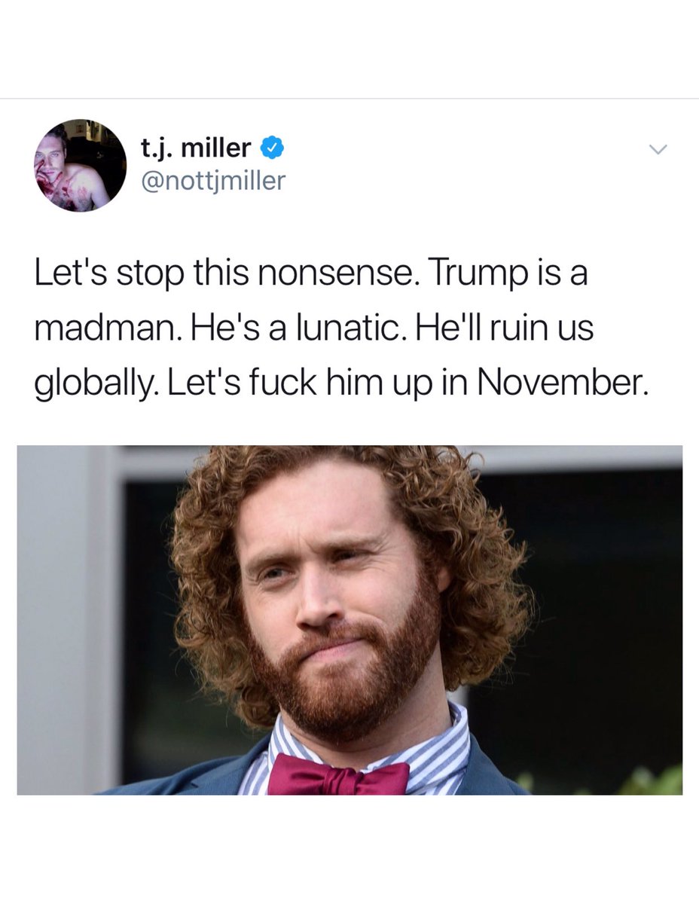The width and height of the screenshot is (699, 904).
Task: Open the round profile avatar
Action: 81,165
